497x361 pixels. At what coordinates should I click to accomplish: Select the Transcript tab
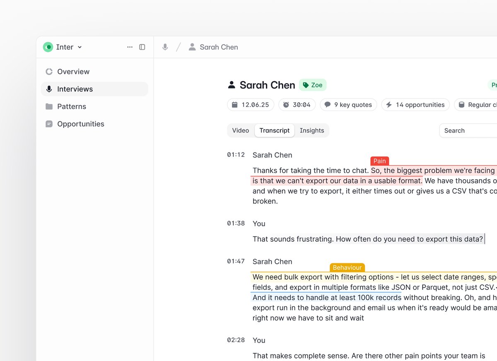click(x=275, y=130)
